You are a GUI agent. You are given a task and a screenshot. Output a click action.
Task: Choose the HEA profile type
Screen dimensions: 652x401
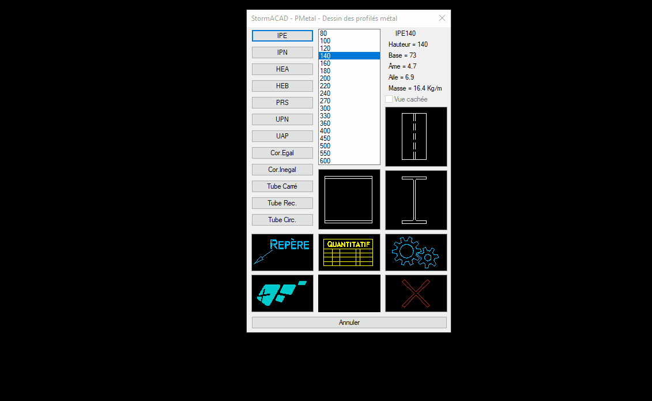[282, 69]
